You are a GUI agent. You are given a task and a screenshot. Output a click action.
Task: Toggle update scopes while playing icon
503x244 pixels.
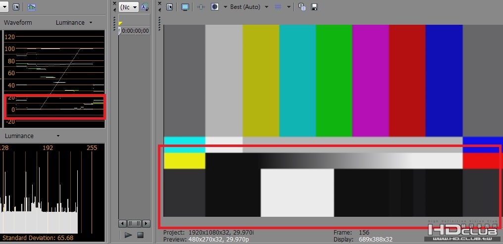coord(32,7)
